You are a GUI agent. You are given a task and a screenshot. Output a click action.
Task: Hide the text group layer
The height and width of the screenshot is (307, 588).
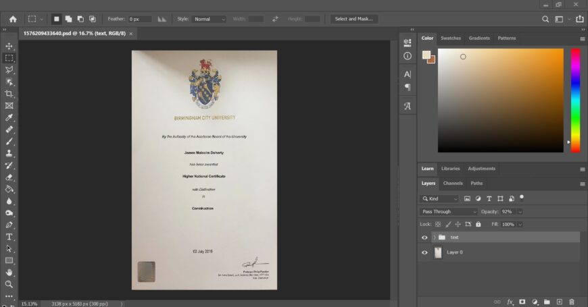[x=424, y=238]
